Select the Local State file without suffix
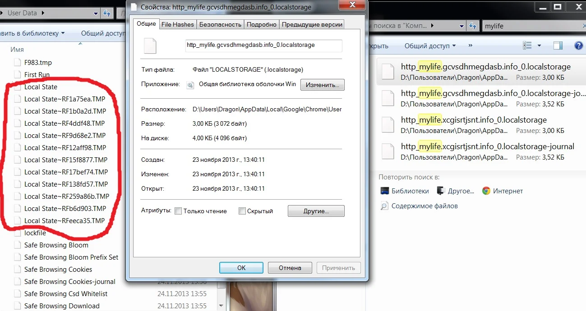 [41, 87]
